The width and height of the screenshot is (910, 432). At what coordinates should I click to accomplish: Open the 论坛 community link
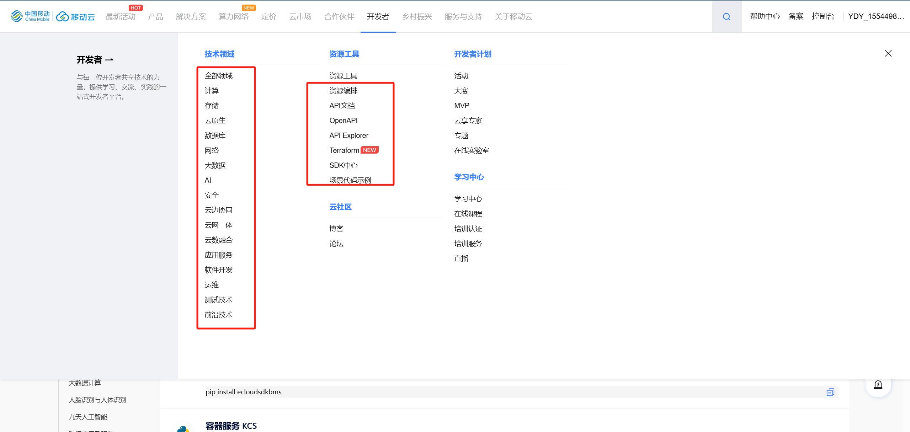pos(336,244)
